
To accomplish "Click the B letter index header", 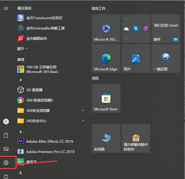I will point(21,173).
